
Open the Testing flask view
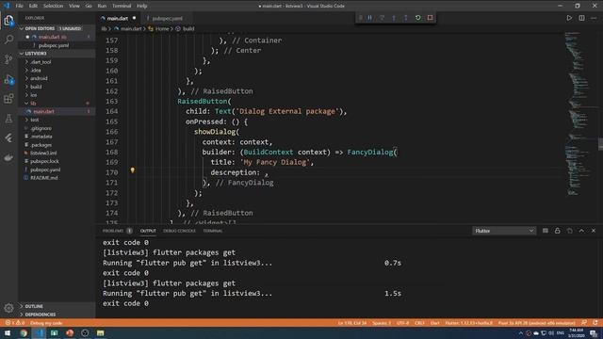[x=8, y=119]
